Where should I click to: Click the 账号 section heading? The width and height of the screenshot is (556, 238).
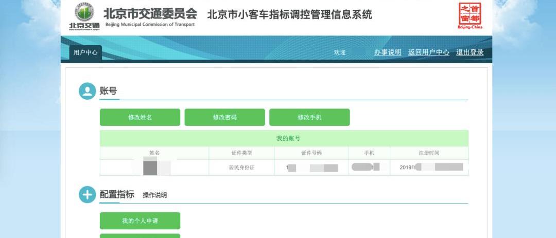108,91
